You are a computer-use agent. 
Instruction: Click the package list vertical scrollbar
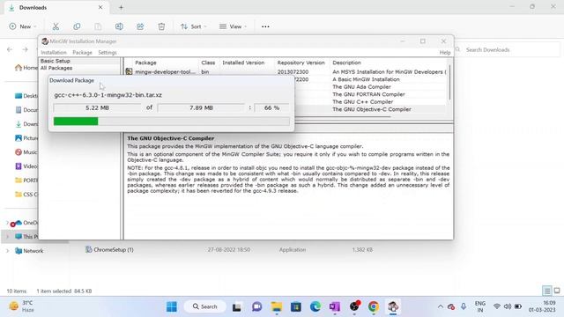pos(449,82)
